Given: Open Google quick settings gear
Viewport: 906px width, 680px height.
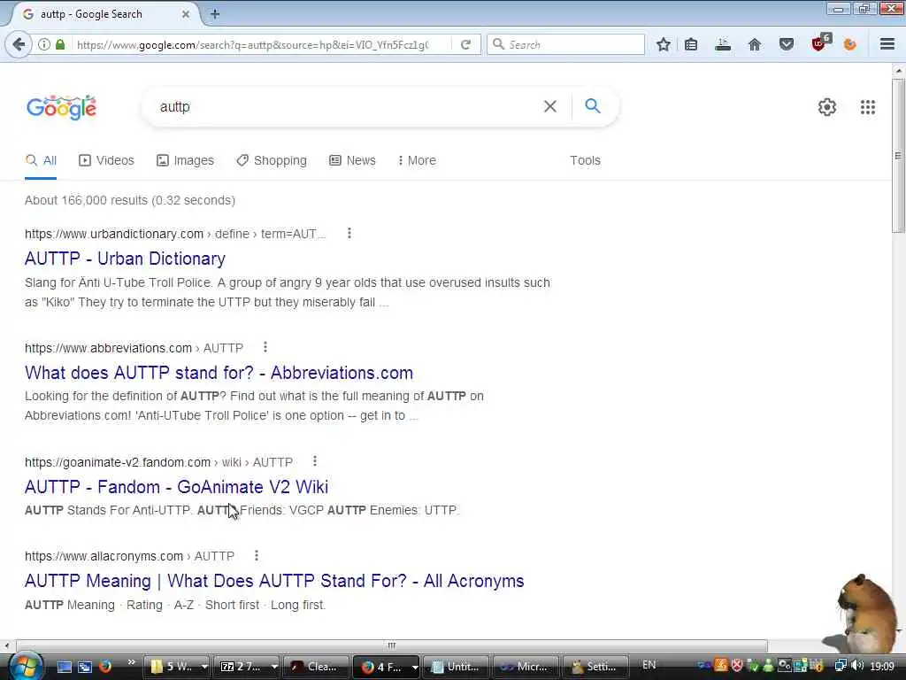Looking at the screenshot, I should (827, 107).
